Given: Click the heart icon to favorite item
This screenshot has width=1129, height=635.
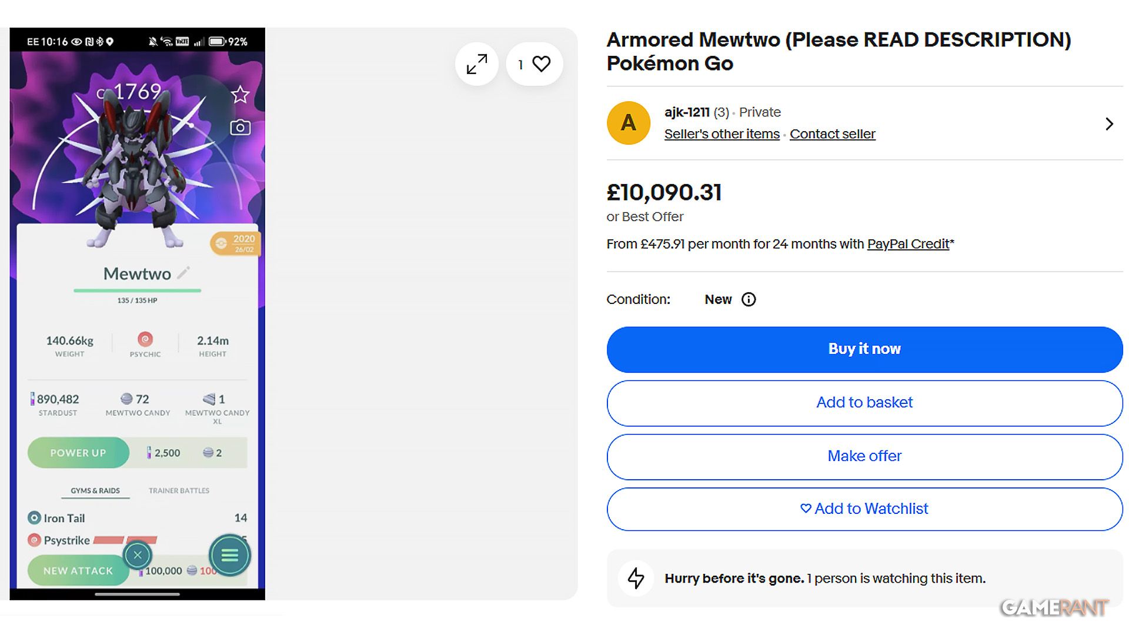Looking at the screenshot, I should (540, 64).
